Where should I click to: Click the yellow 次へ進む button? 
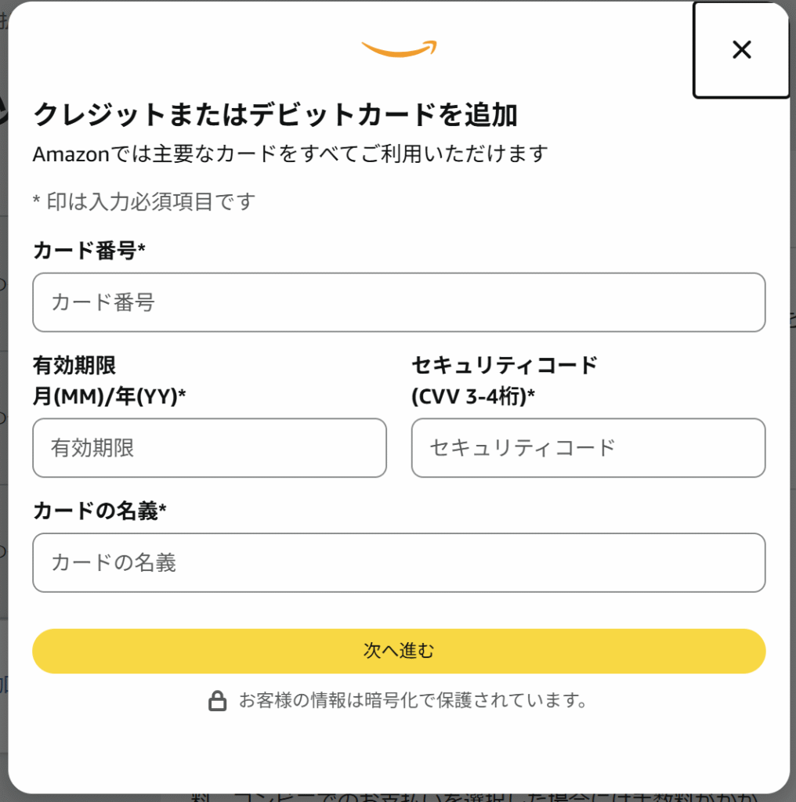pyautogui.click(x=399, y=651)
